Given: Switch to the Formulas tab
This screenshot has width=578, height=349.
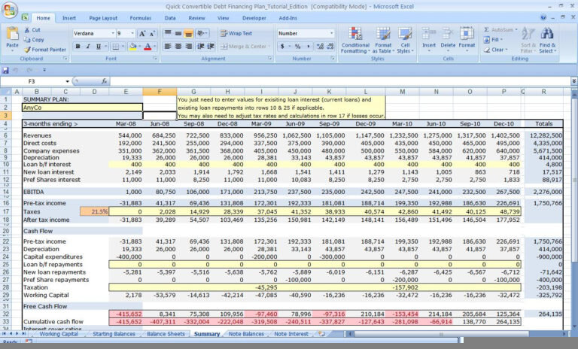Looking at the screenshot, I should pyautogui.click(x=141, y=18).
